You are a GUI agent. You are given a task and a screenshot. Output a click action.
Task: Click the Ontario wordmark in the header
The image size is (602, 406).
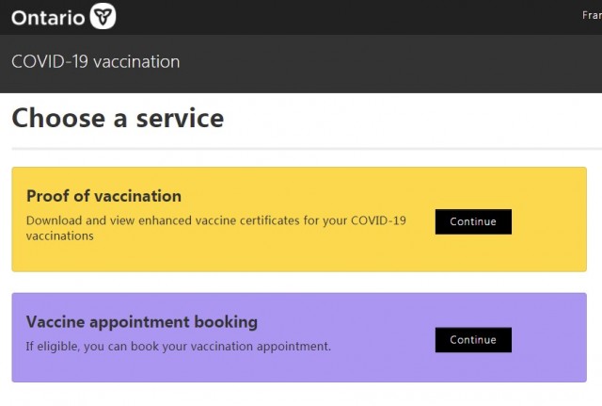pos(48,18)
